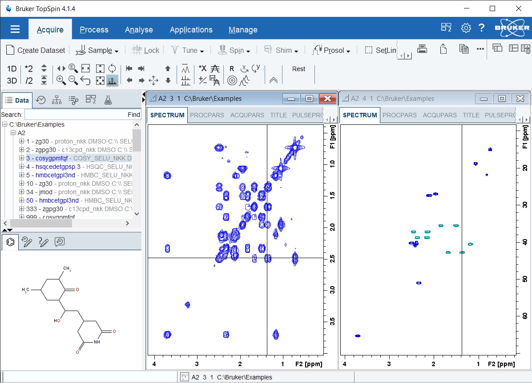Viewport: 532px width, 383px height.
Task: Open the structure edit pencil icon below the Data panel
Action: pos(27,242)
